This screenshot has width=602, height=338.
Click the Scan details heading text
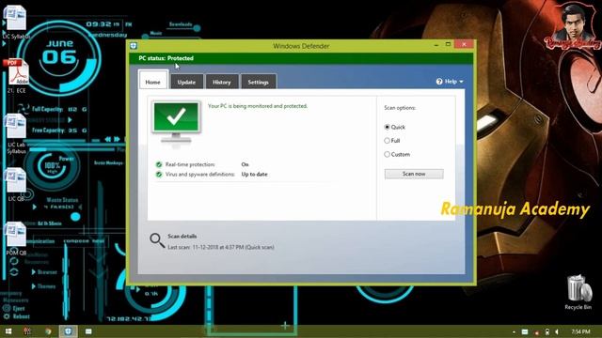[x=182, y=236]
